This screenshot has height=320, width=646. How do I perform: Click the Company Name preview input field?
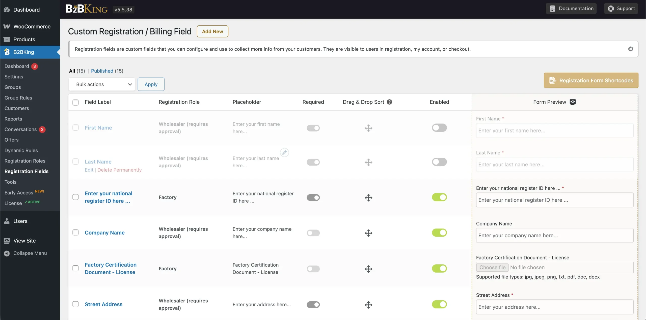click(555, 236)
